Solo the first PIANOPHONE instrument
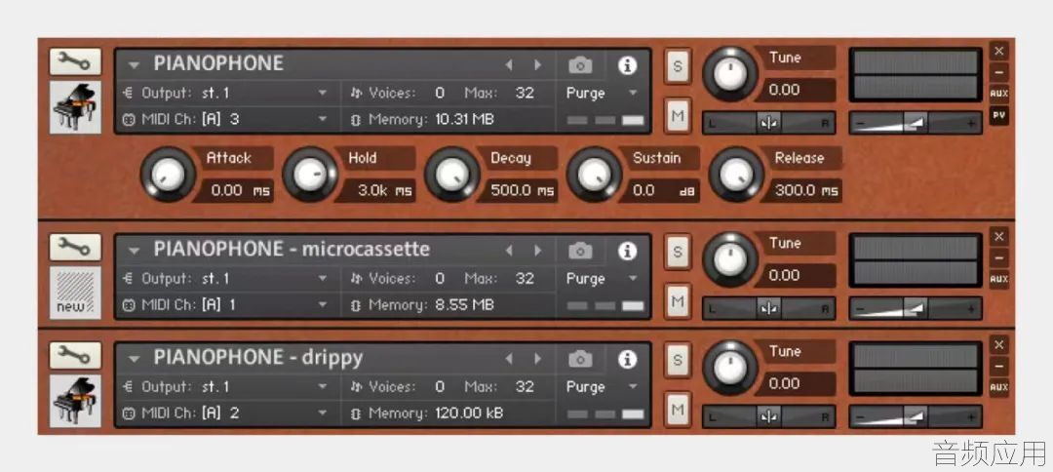The height and width of the screenshot is (472, 1053). click(x=678, y=66)
